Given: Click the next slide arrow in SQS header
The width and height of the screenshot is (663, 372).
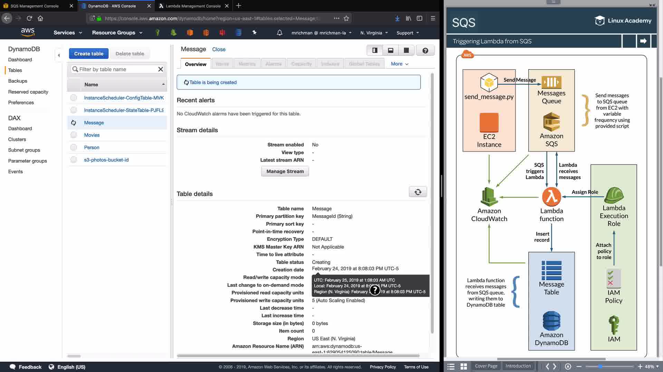Looking at the screenshot, I should tap(643, 41).
